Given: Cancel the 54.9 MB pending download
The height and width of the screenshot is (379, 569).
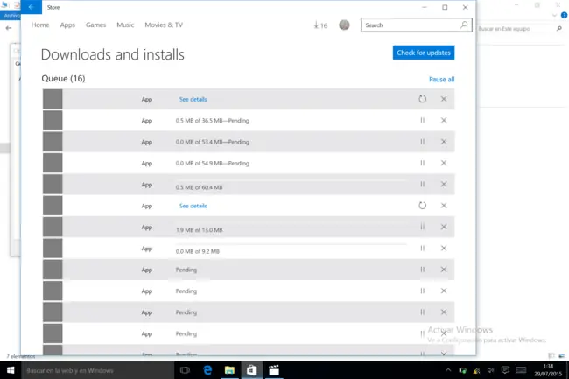Looking at the screenshot, I should [444, 163].
